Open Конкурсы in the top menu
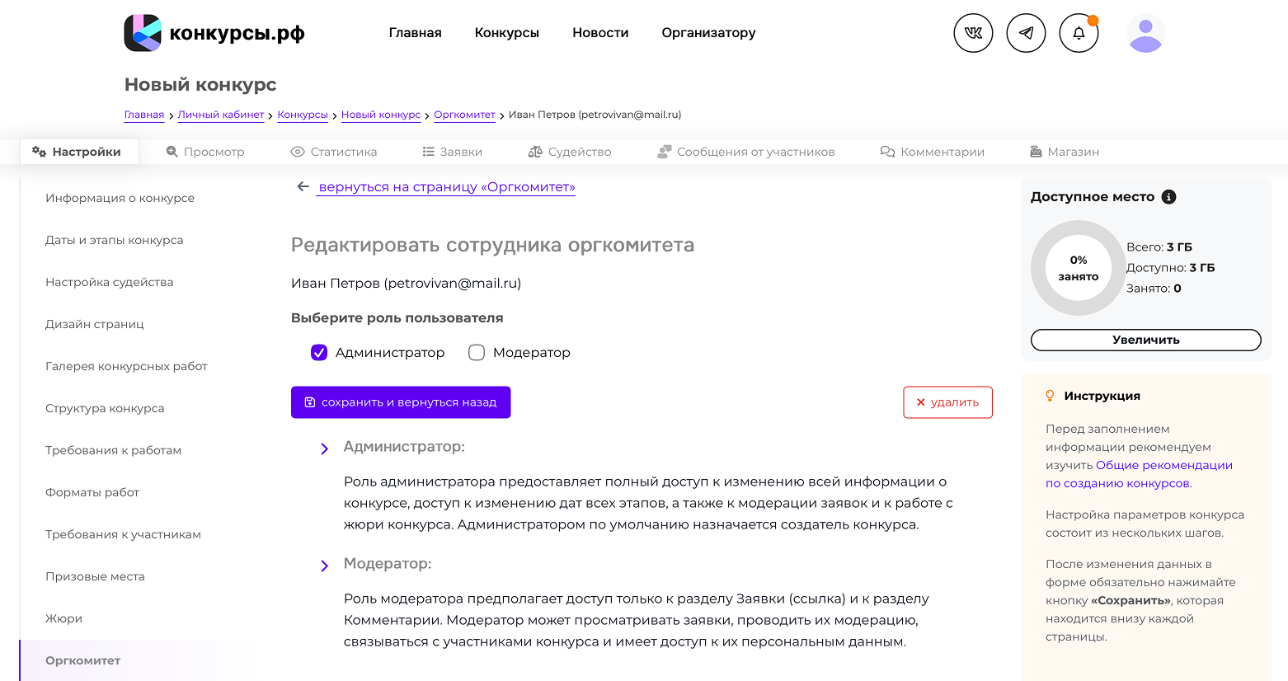 [506, 33]
